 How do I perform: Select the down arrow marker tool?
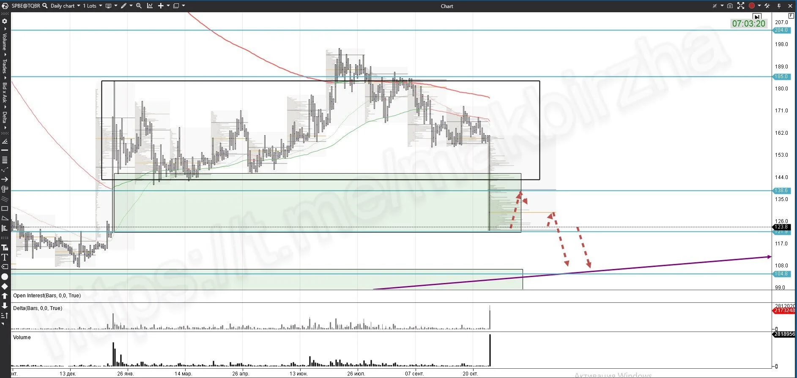tap(5, 305)
